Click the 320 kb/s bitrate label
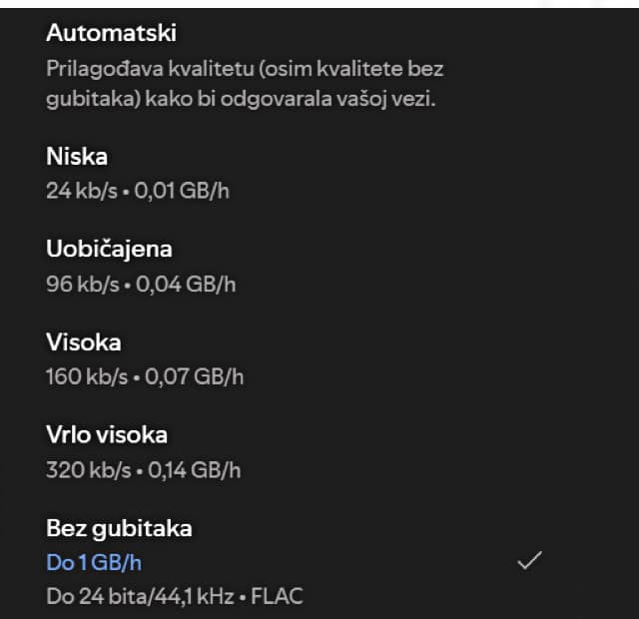639x619 pixels. click(87, 469)
